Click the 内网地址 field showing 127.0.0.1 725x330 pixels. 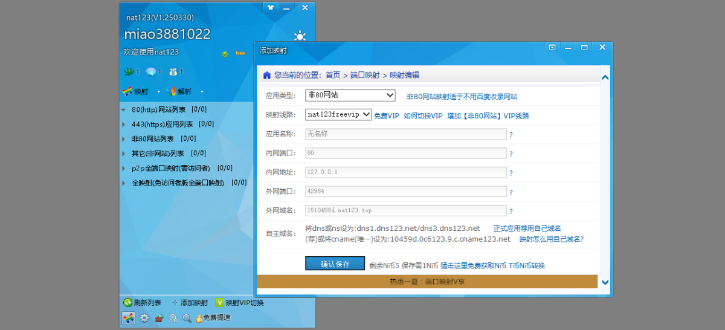coord(406,172)
